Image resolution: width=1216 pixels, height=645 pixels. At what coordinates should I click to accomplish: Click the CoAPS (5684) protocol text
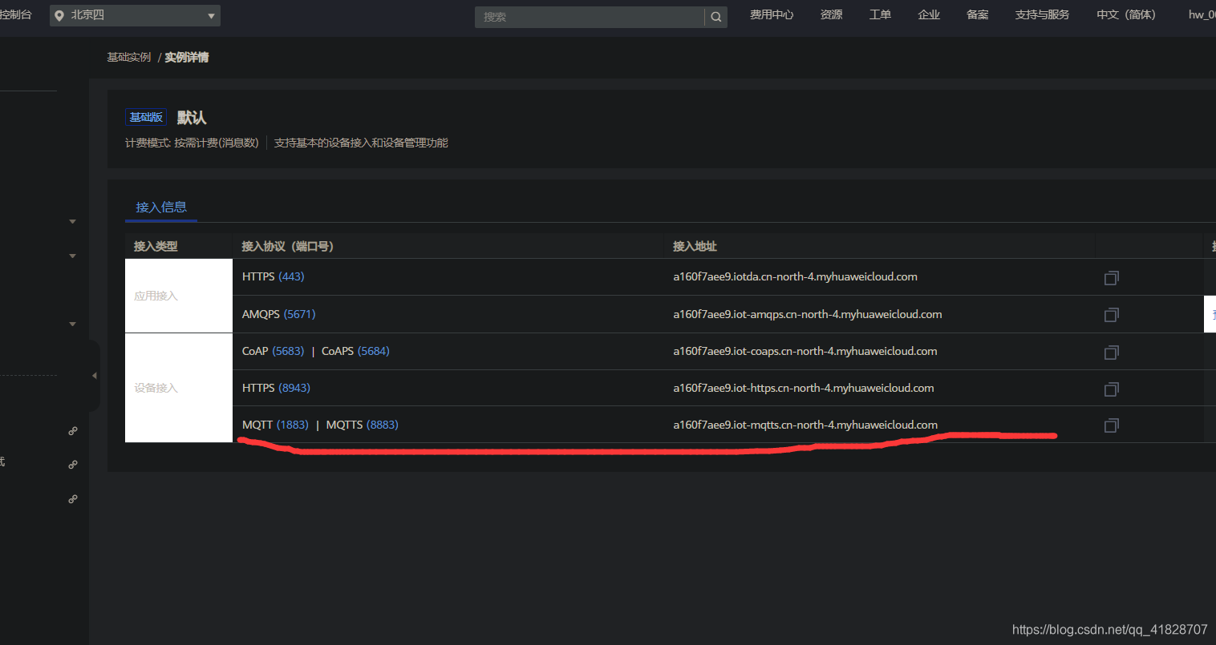[355, 352]
